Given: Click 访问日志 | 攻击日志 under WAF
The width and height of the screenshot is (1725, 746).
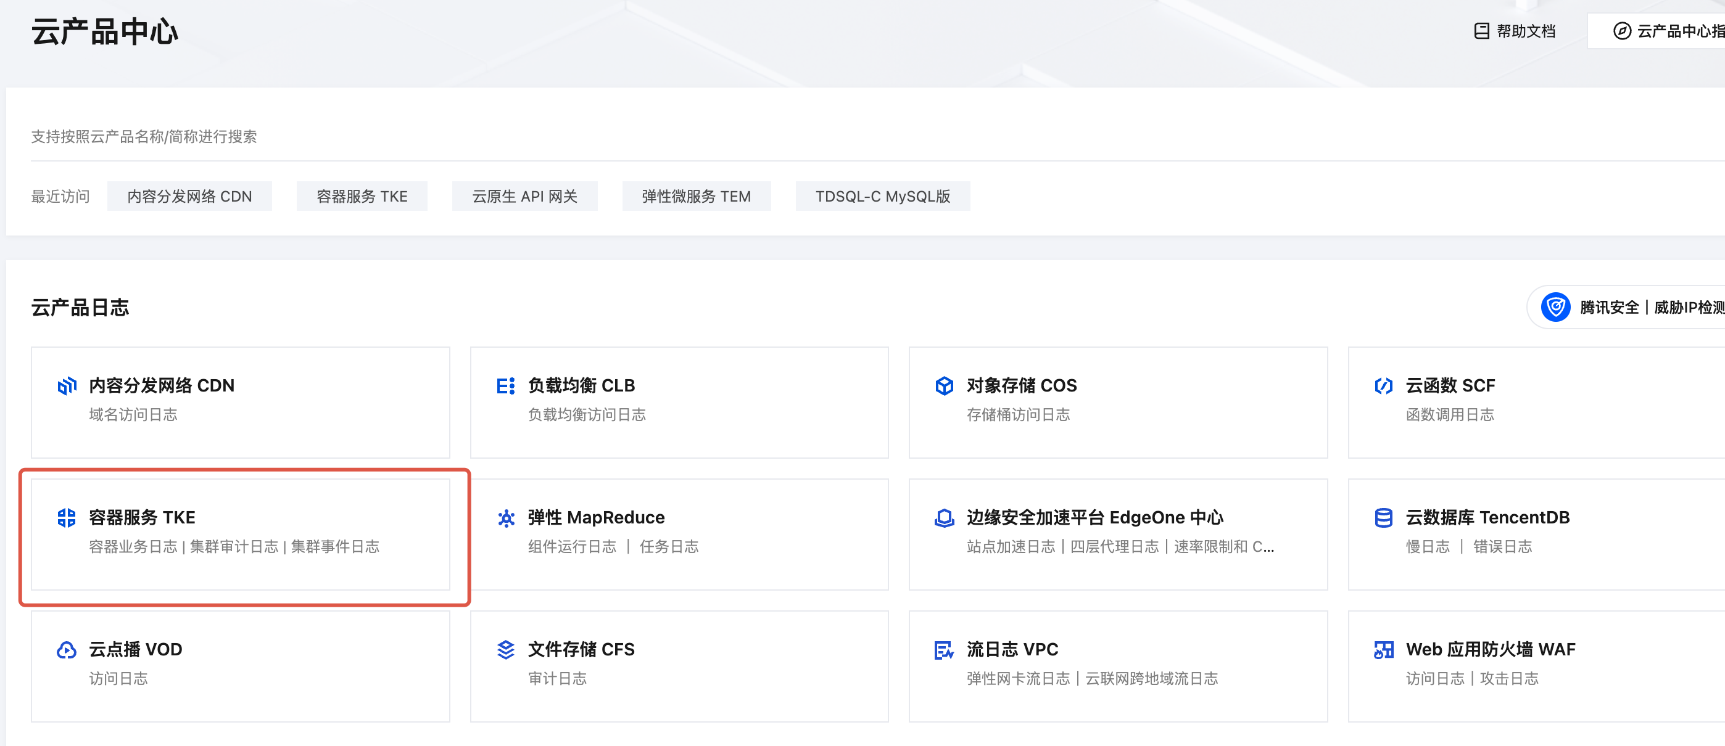Looking at the screenshot, I should pyautogui.click(x=1472, y=678).
